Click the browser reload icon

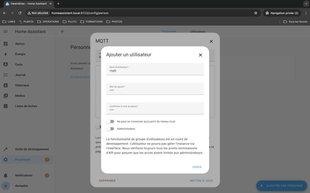click(20, 13)
